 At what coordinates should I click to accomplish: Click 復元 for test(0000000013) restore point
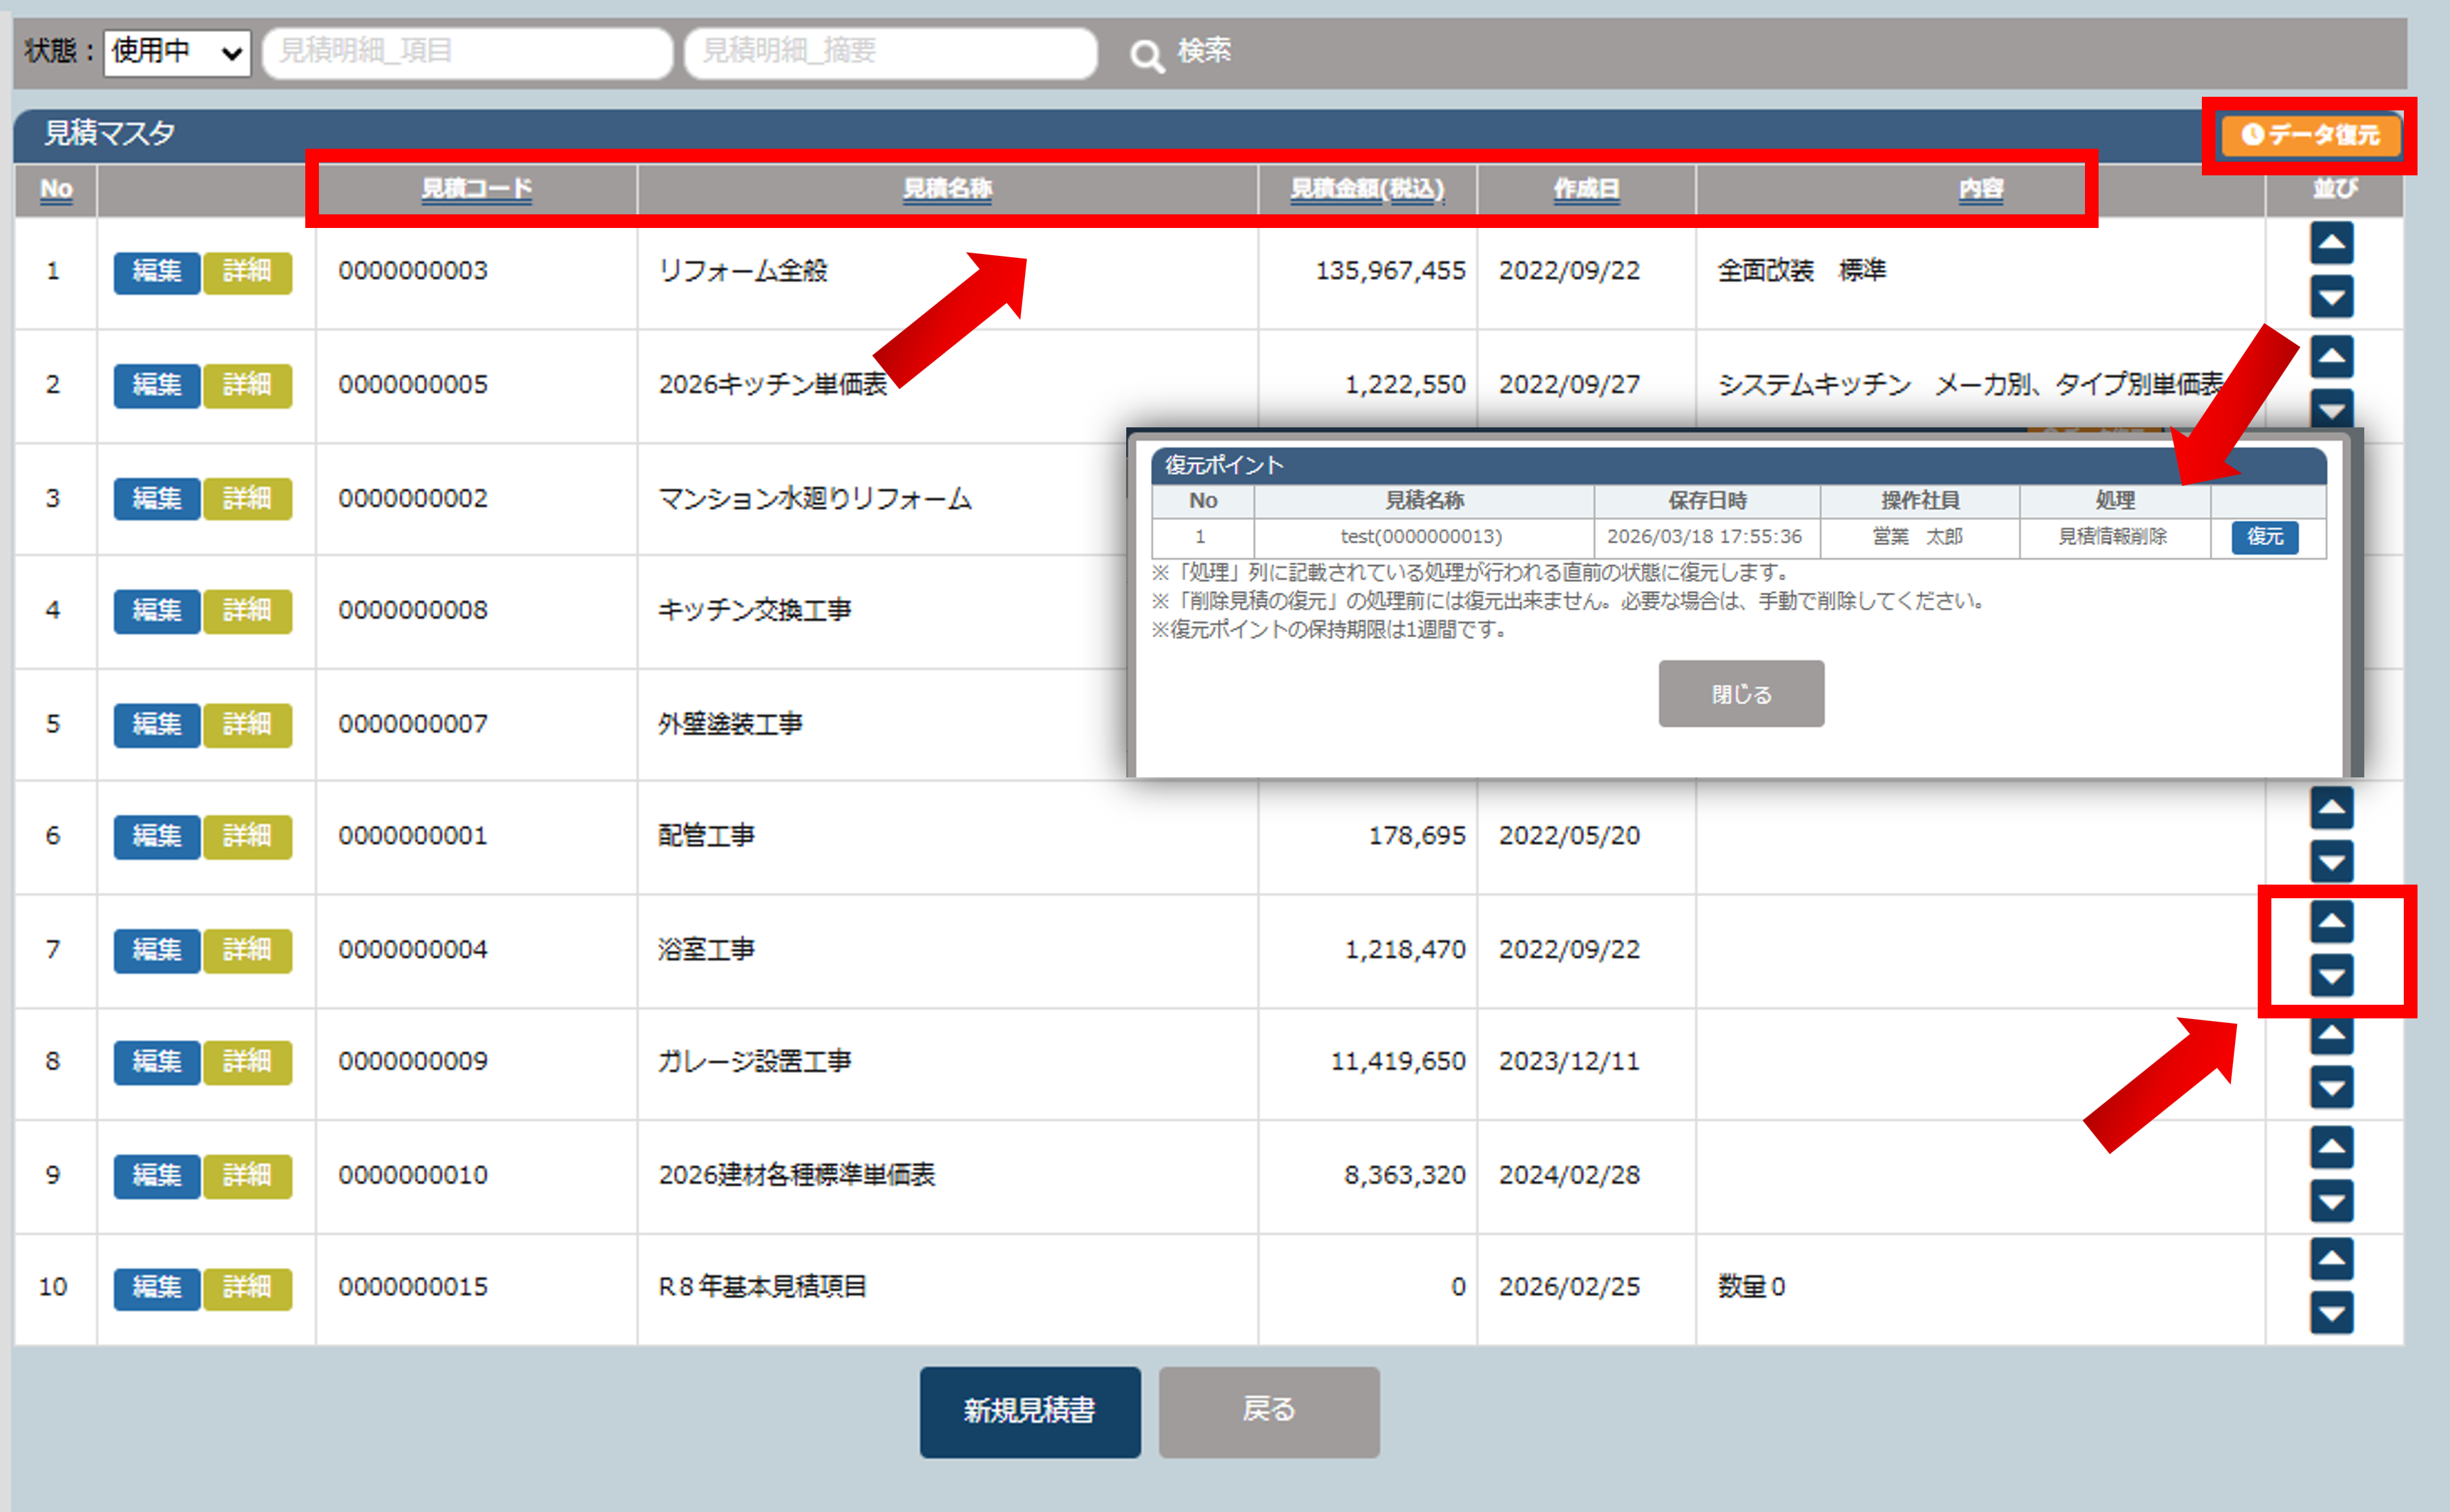2264,537
